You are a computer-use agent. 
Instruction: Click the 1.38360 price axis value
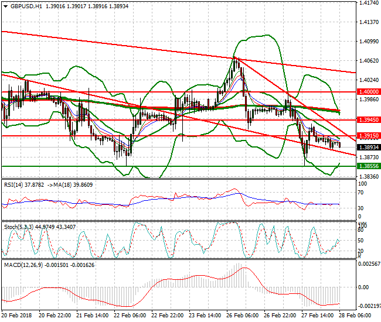[369, 176]
